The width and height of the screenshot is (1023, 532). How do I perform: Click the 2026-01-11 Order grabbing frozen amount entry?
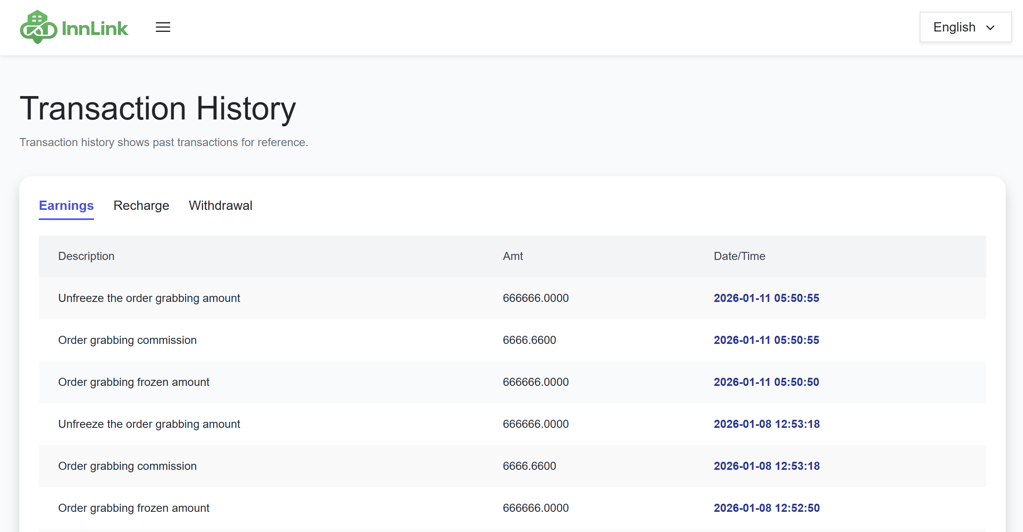(x=134, y=382)
